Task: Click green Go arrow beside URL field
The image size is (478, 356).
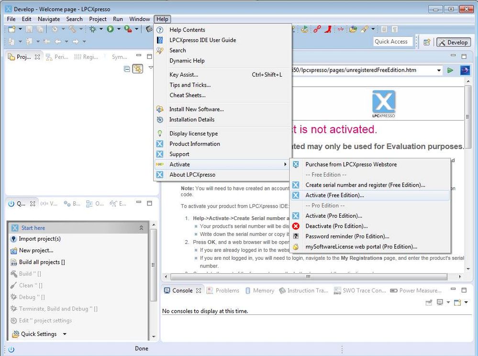Action: coord(450,70)
